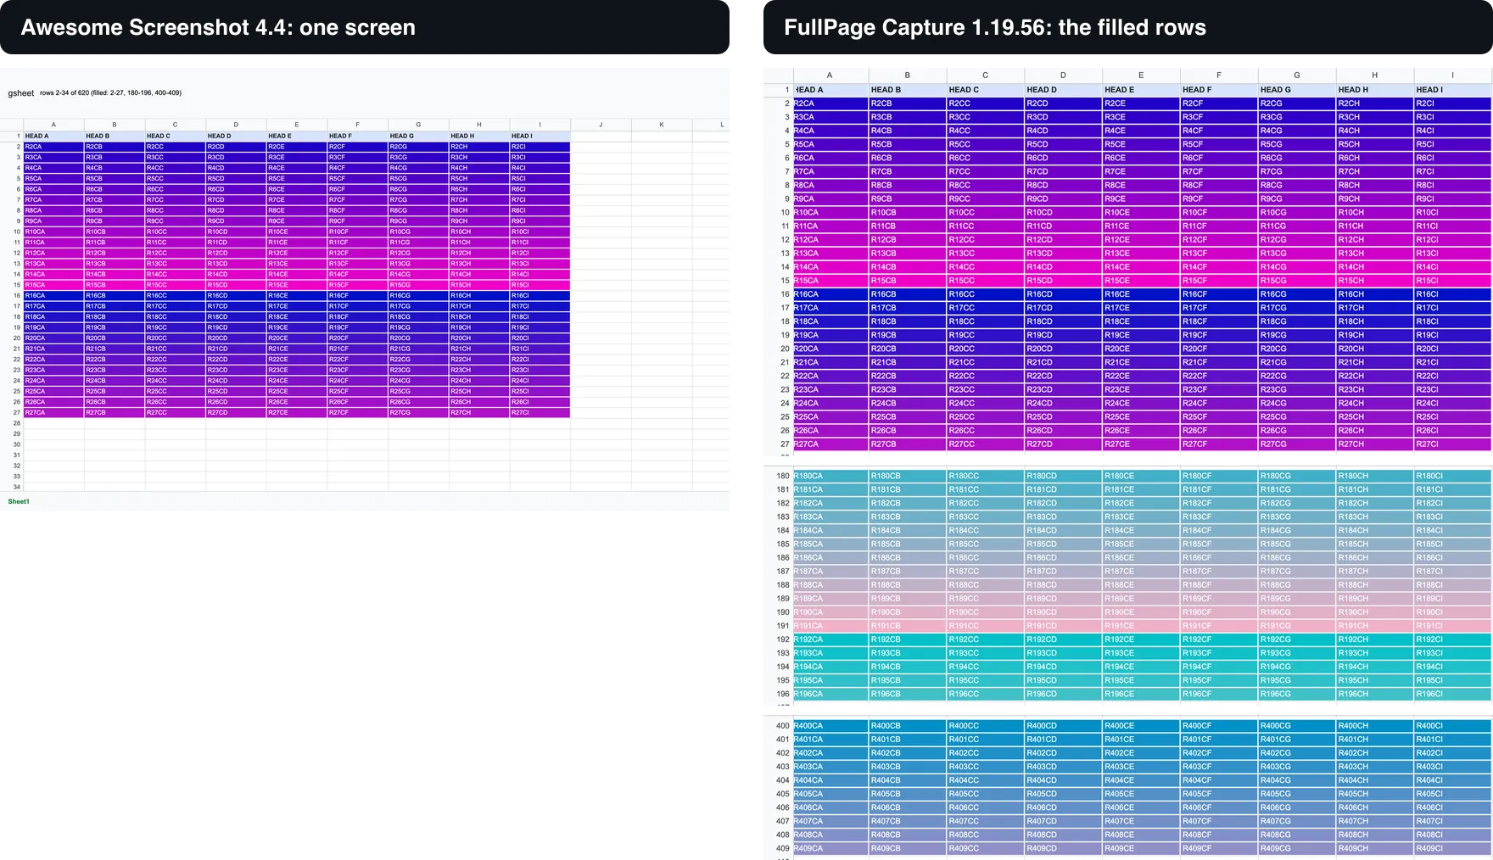Click cell R15CF in the right screenshot
Image resolution: width=1493 pixels, height=860 pixels.
[x=1219, y=281]
